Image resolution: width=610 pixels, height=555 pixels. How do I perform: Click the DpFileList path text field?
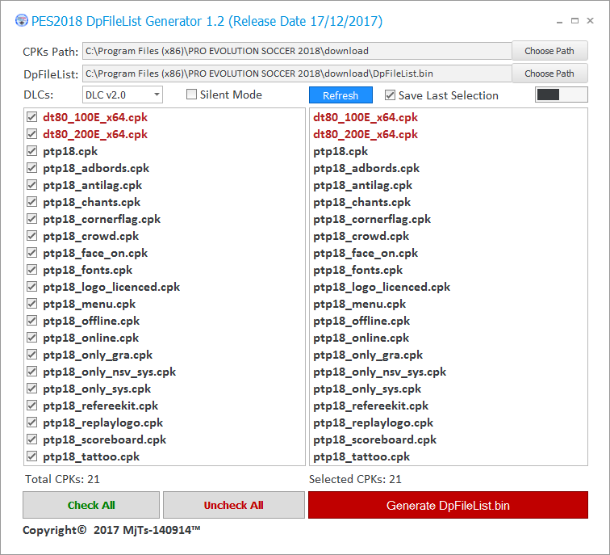(297, 74)
